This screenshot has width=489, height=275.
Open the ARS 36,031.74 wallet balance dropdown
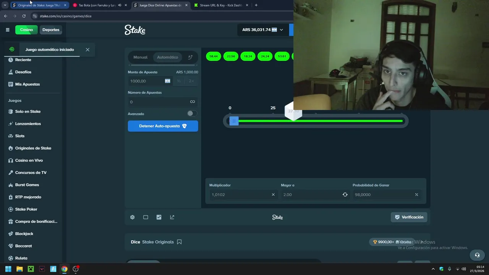click(x=263, y=30)
